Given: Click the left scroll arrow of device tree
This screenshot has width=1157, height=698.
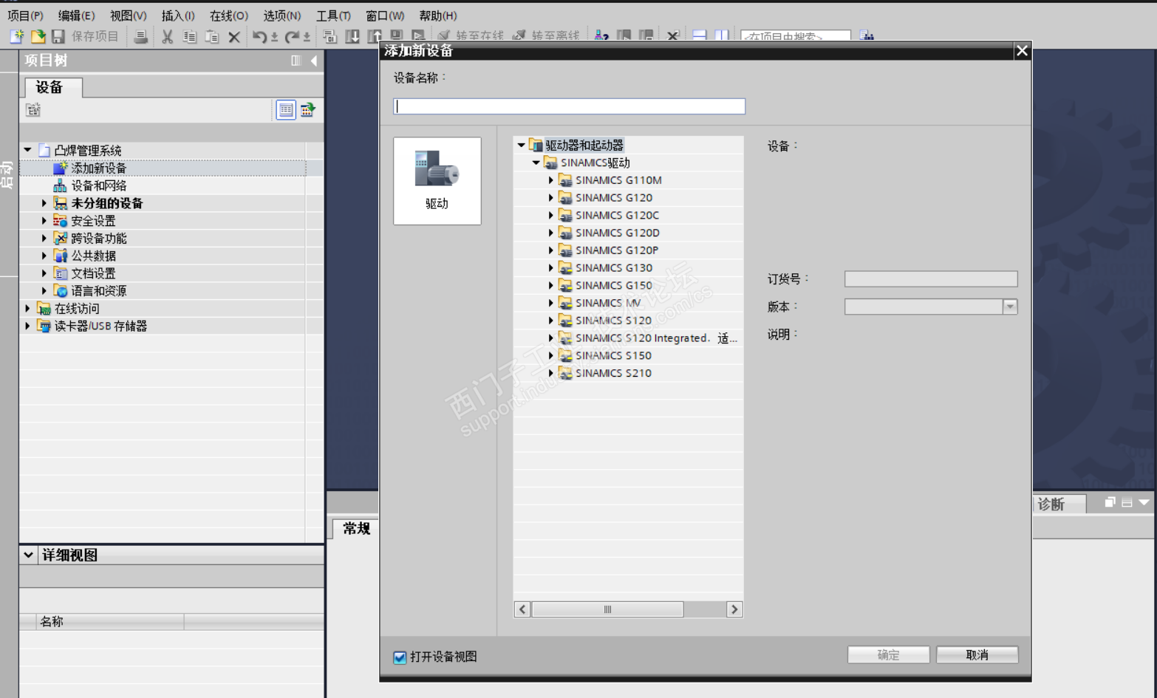Looking at the screenshot, I should pyautogui.click(x=522, y=609).
